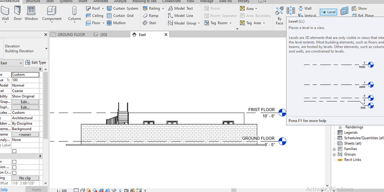Click the Edit Type button
Screen dimensions: 384x192
tap(36, 63)
